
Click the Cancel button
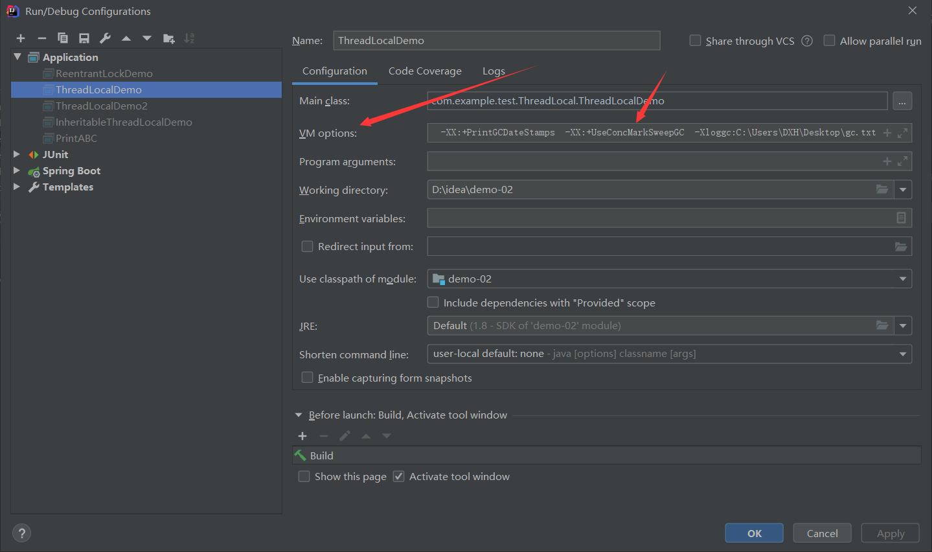[x=822, y=533]
